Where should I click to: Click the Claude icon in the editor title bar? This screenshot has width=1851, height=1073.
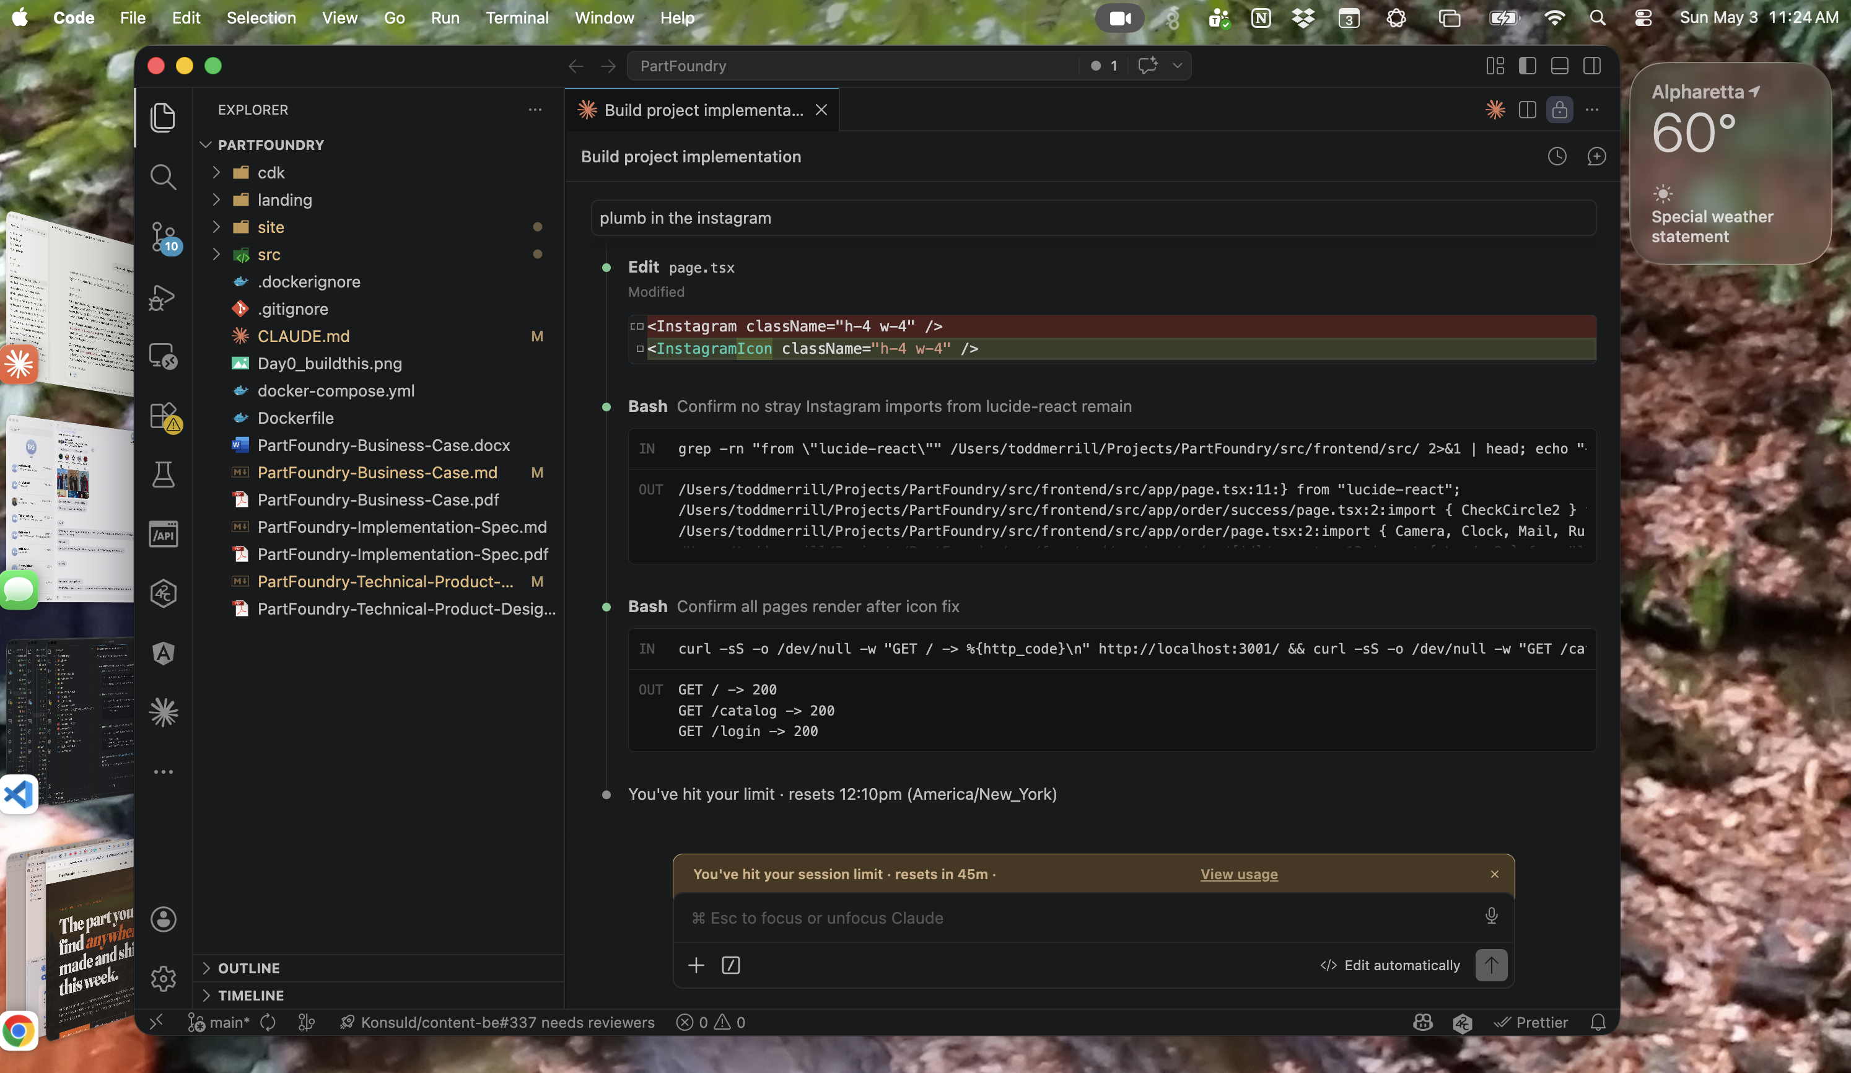pyautogui.click(x=1495, y=110)
